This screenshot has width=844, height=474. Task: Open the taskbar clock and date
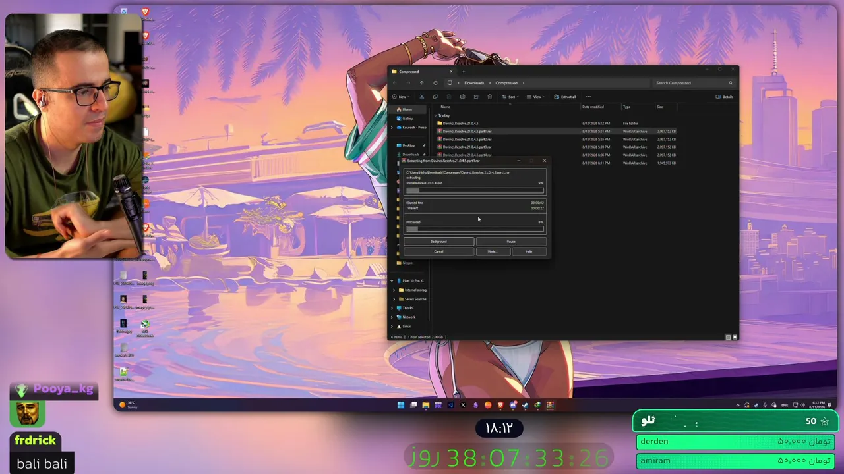click(x=817, y=405)
